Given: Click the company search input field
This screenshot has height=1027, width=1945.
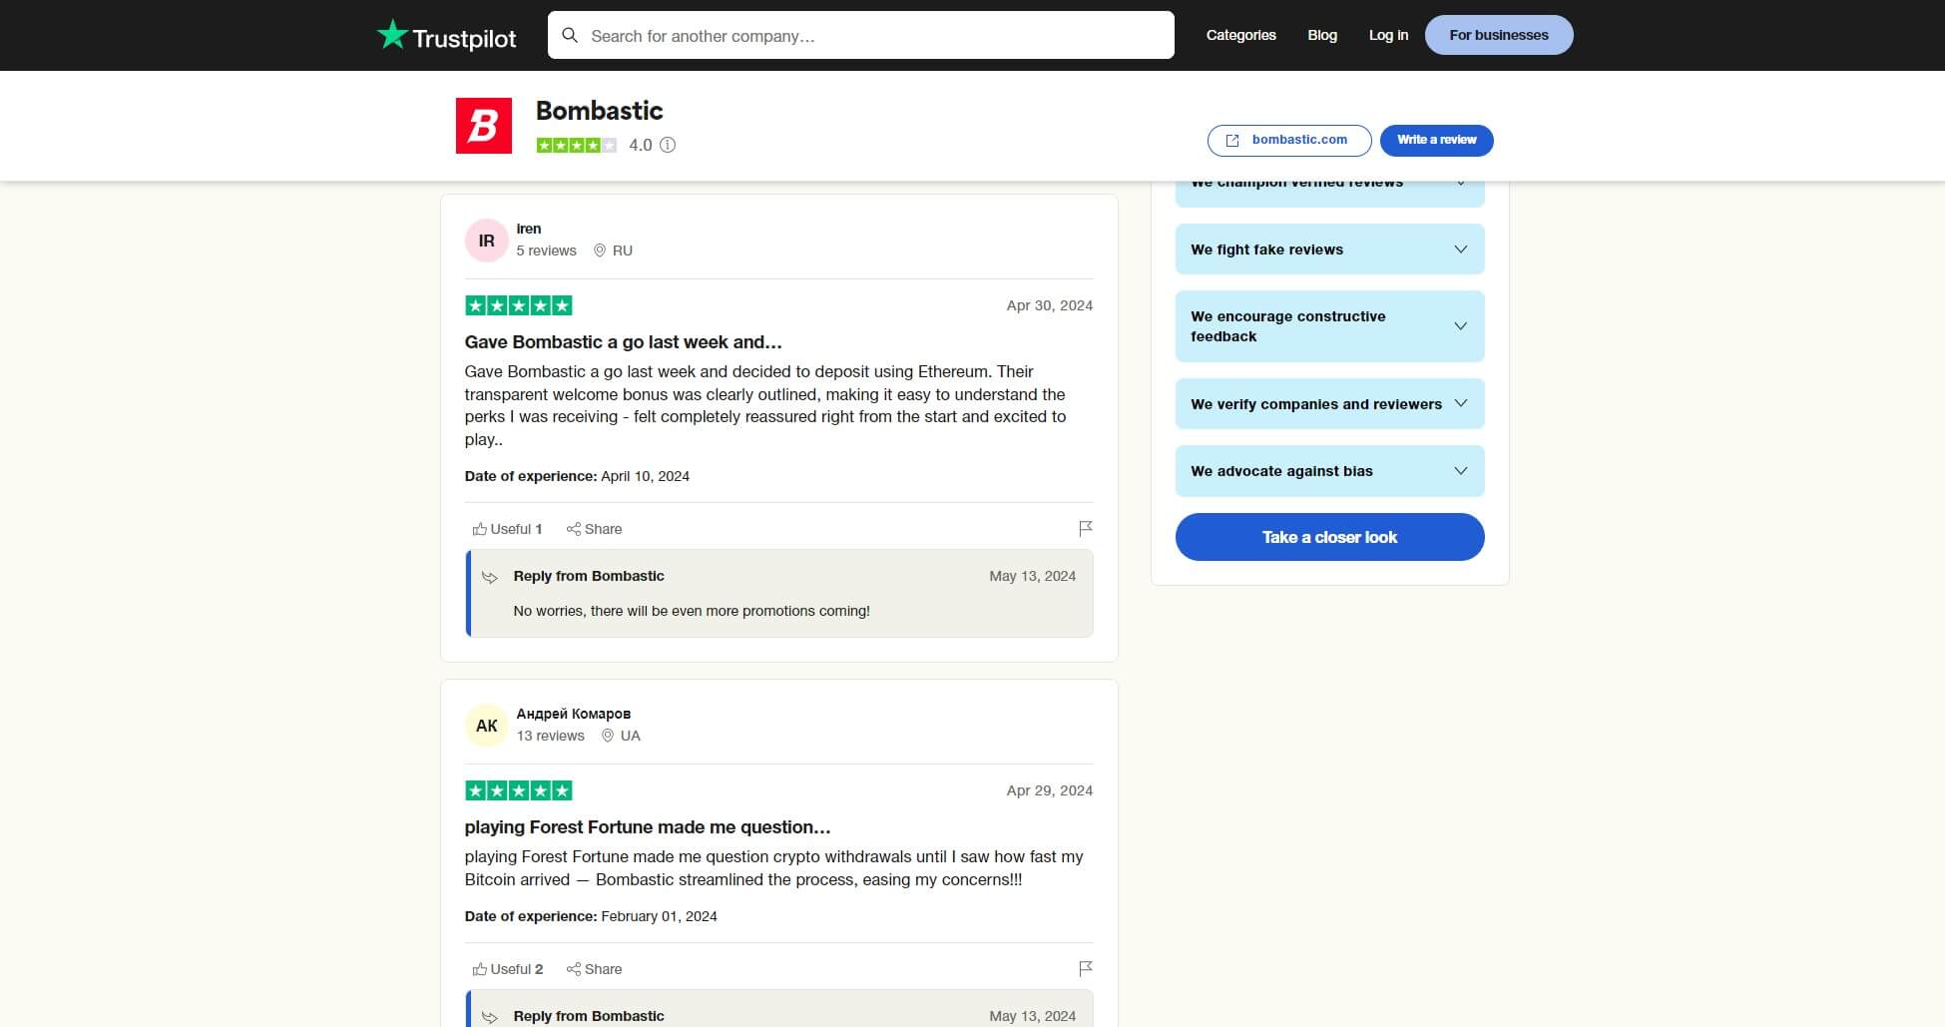Looking at the screenshot, I should click(860, 35).
